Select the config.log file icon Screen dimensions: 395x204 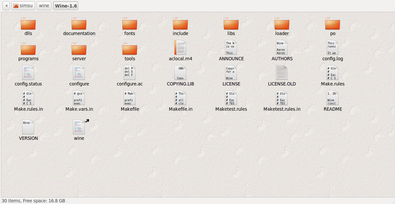(x=332, y=47)
